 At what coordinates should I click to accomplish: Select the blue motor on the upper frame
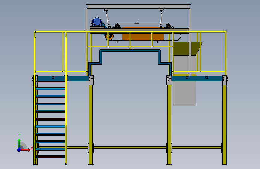(96, 22)
